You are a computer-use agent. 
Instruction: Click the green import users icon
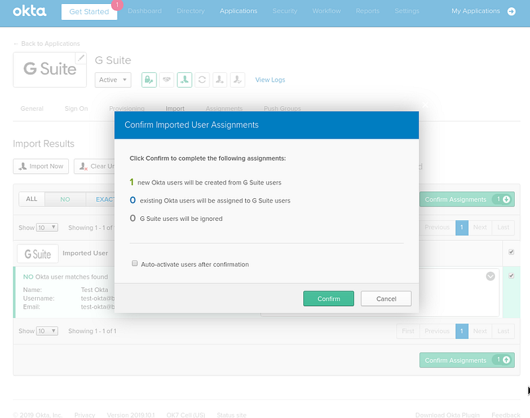(185, 80)
